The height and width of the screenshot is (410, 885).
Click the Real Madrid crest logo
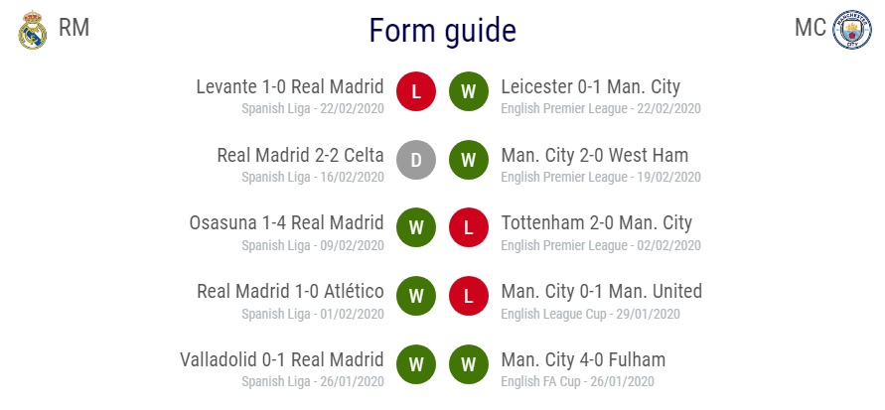pos(32,30)
